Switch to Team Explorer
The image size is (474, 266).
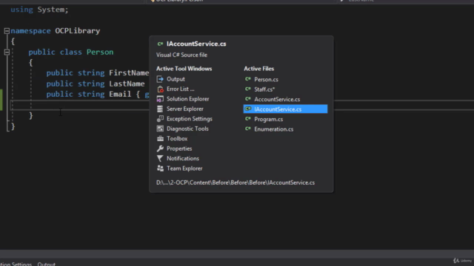(184, 168)
